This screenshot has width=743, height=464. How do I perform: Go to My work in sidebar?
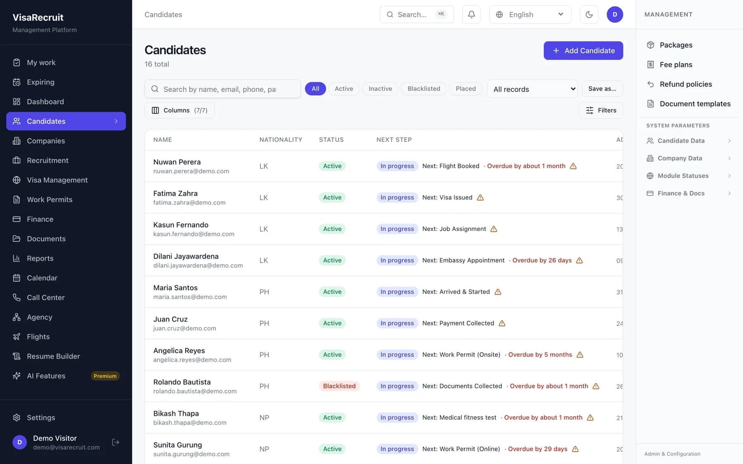(x=66, y=63)
